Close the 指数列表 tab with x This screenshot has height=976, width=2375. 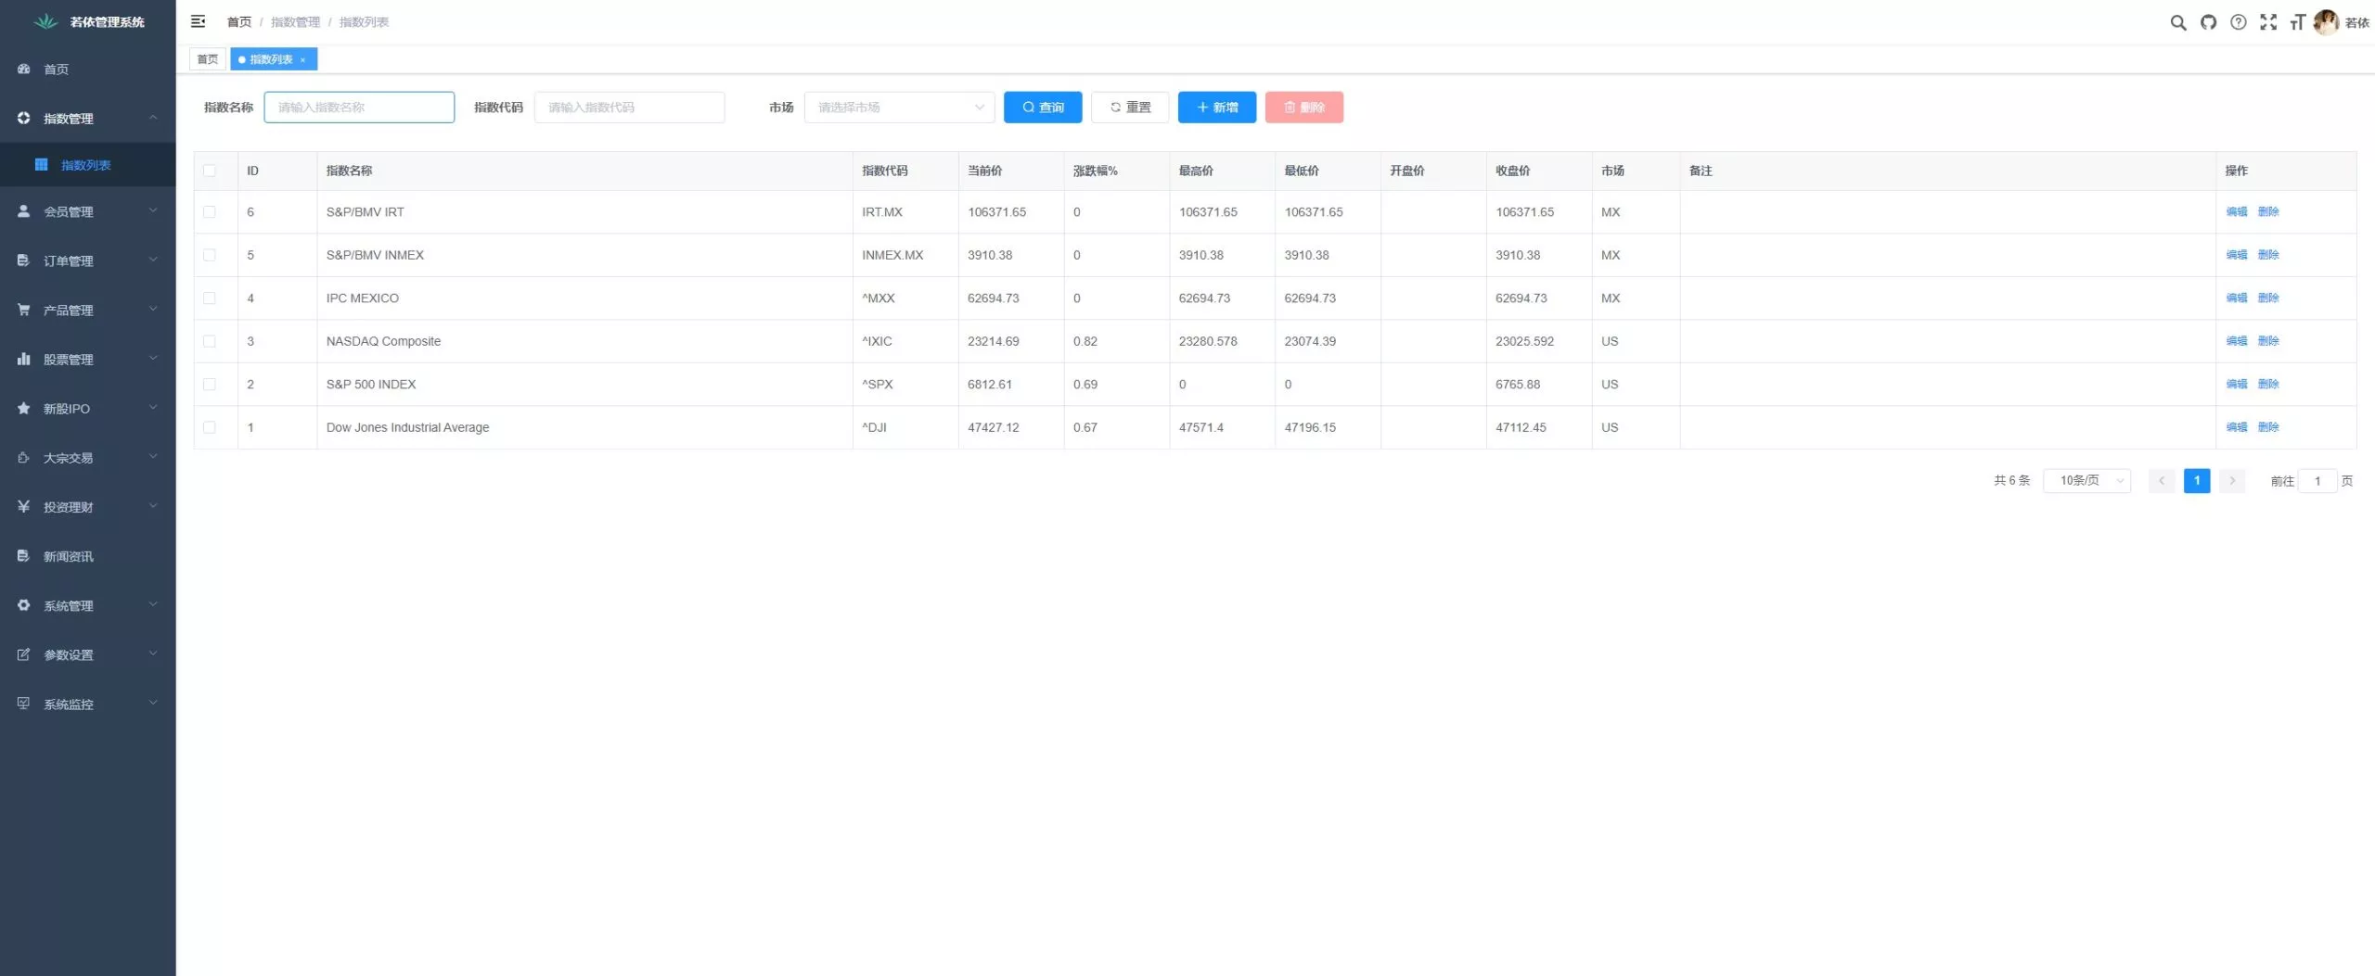click(x=302, y=60)
